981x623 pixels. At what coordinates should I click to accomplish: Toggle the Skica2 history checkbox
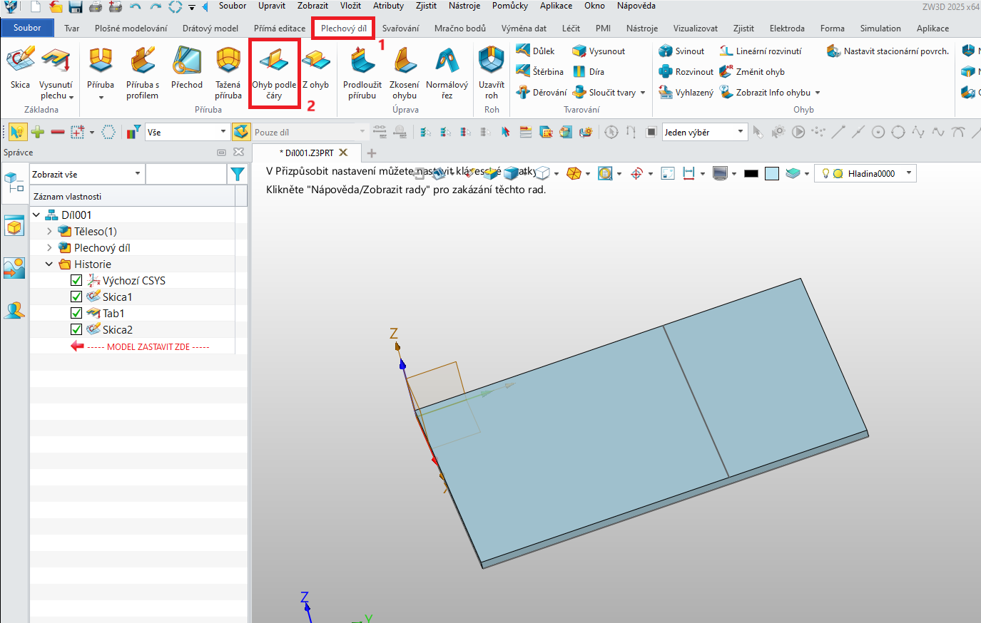(76, 329)
